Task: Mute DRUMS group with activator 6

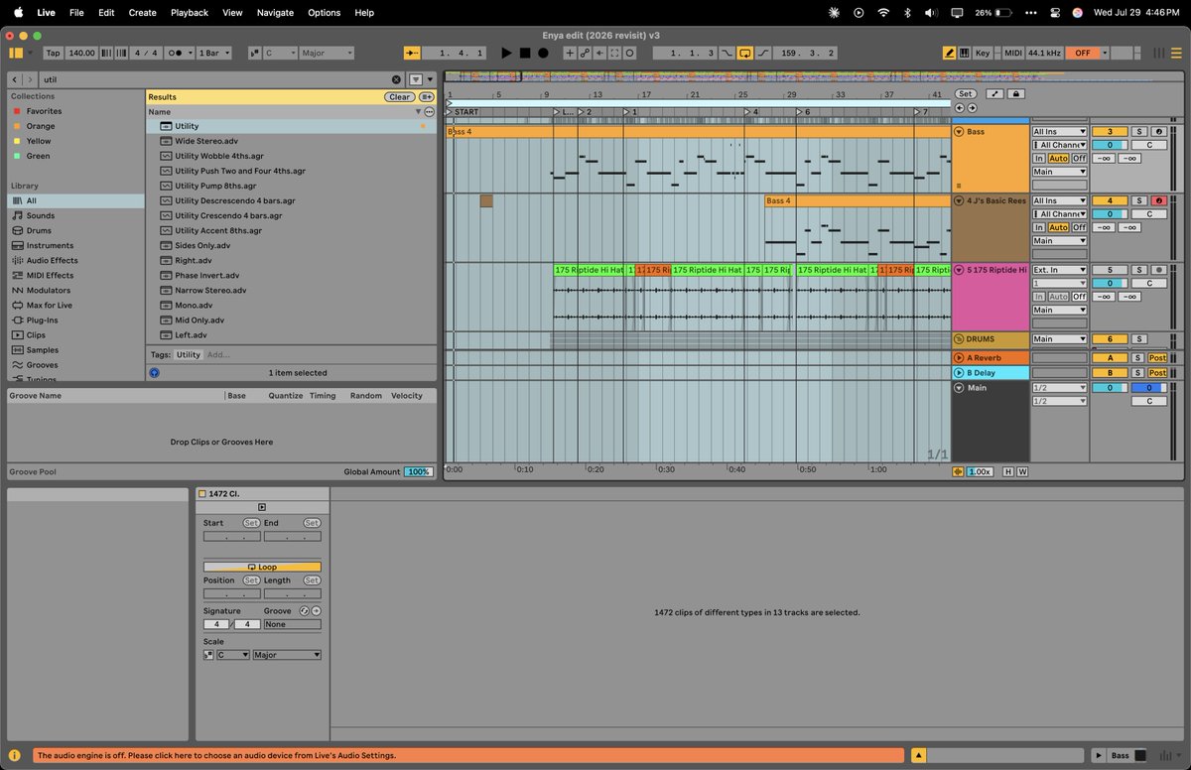Action: click(1110, 339)
